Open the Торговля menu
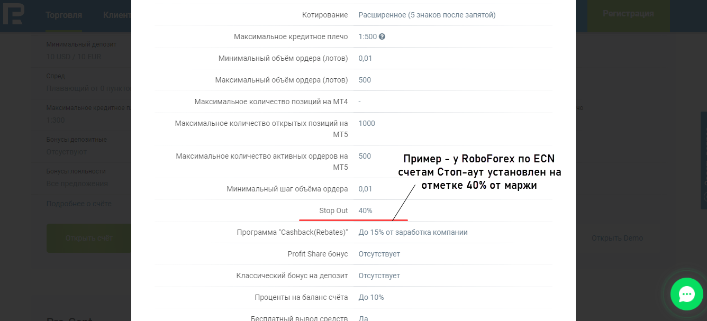707x321 pixels. [x=64, y=15]
